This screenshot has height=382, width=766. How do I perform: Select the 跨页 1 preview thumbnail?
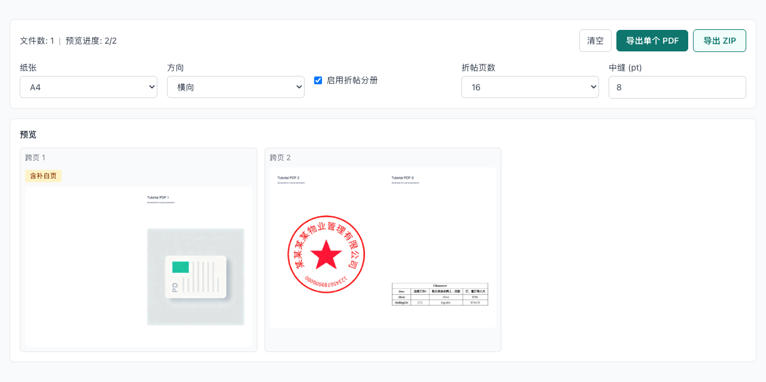point(138,267)
